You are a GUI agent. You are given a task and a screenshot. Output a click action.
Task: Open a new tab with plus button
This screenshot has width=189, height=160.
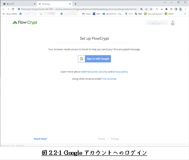click(75, 4)
